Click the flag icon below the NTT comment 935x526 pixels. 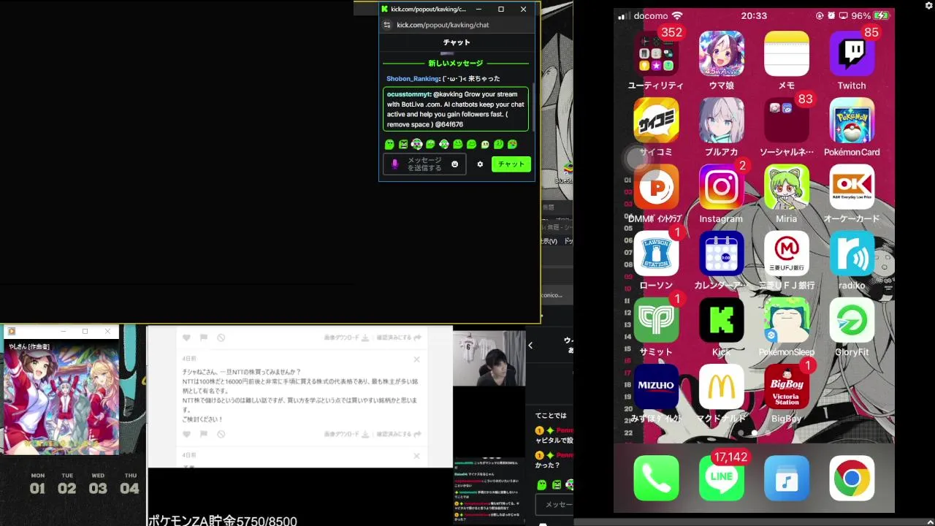coord(204,434)
